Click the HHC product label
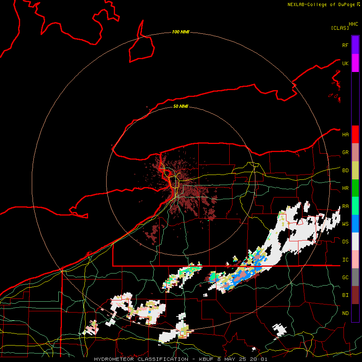The image size is (362, 362). 354,24
